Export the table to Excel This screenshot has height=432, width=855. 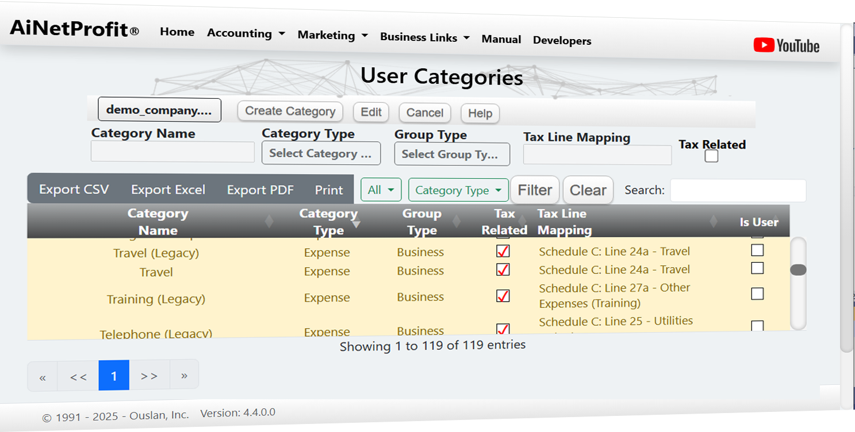pyautogui.click(x=168, y=190)
